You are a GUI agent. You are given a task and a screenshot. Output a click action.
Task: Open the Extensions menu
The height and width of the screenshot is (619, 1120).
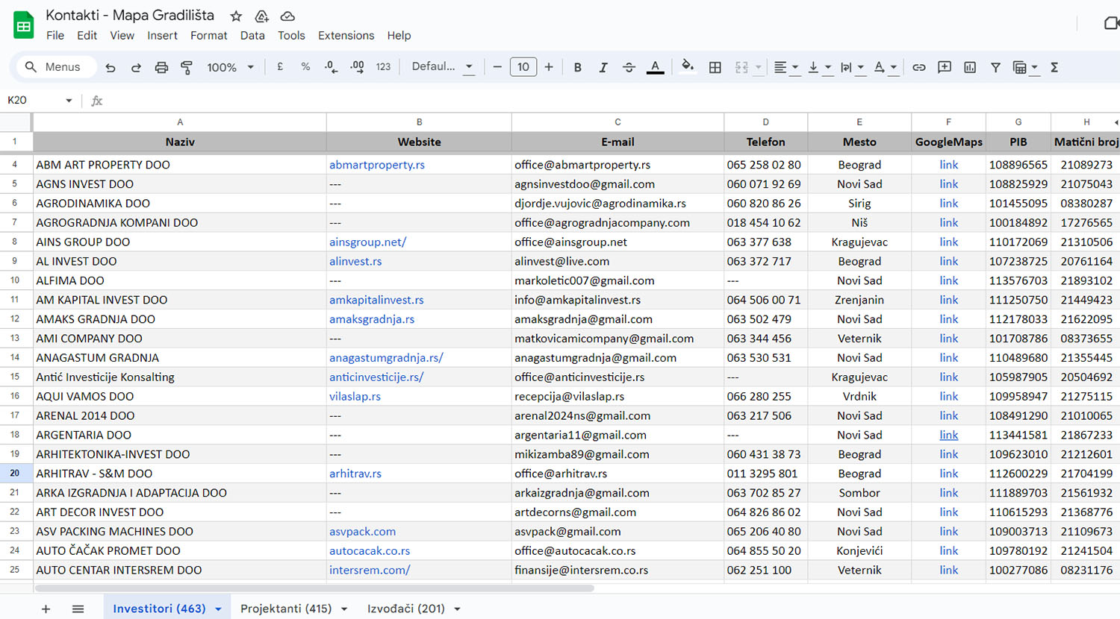tap(346, 35)
